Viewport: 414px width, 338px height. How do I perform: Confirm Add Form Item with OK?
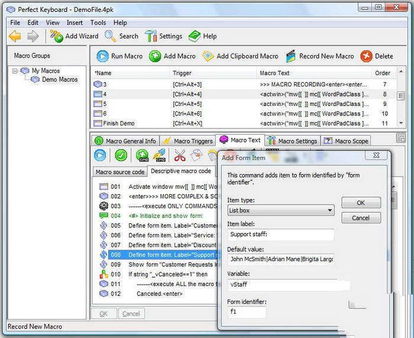coord(361,202)
